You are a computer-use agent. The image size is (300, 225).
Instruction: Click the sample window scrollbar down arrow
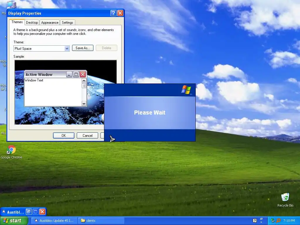click(84, 103)
